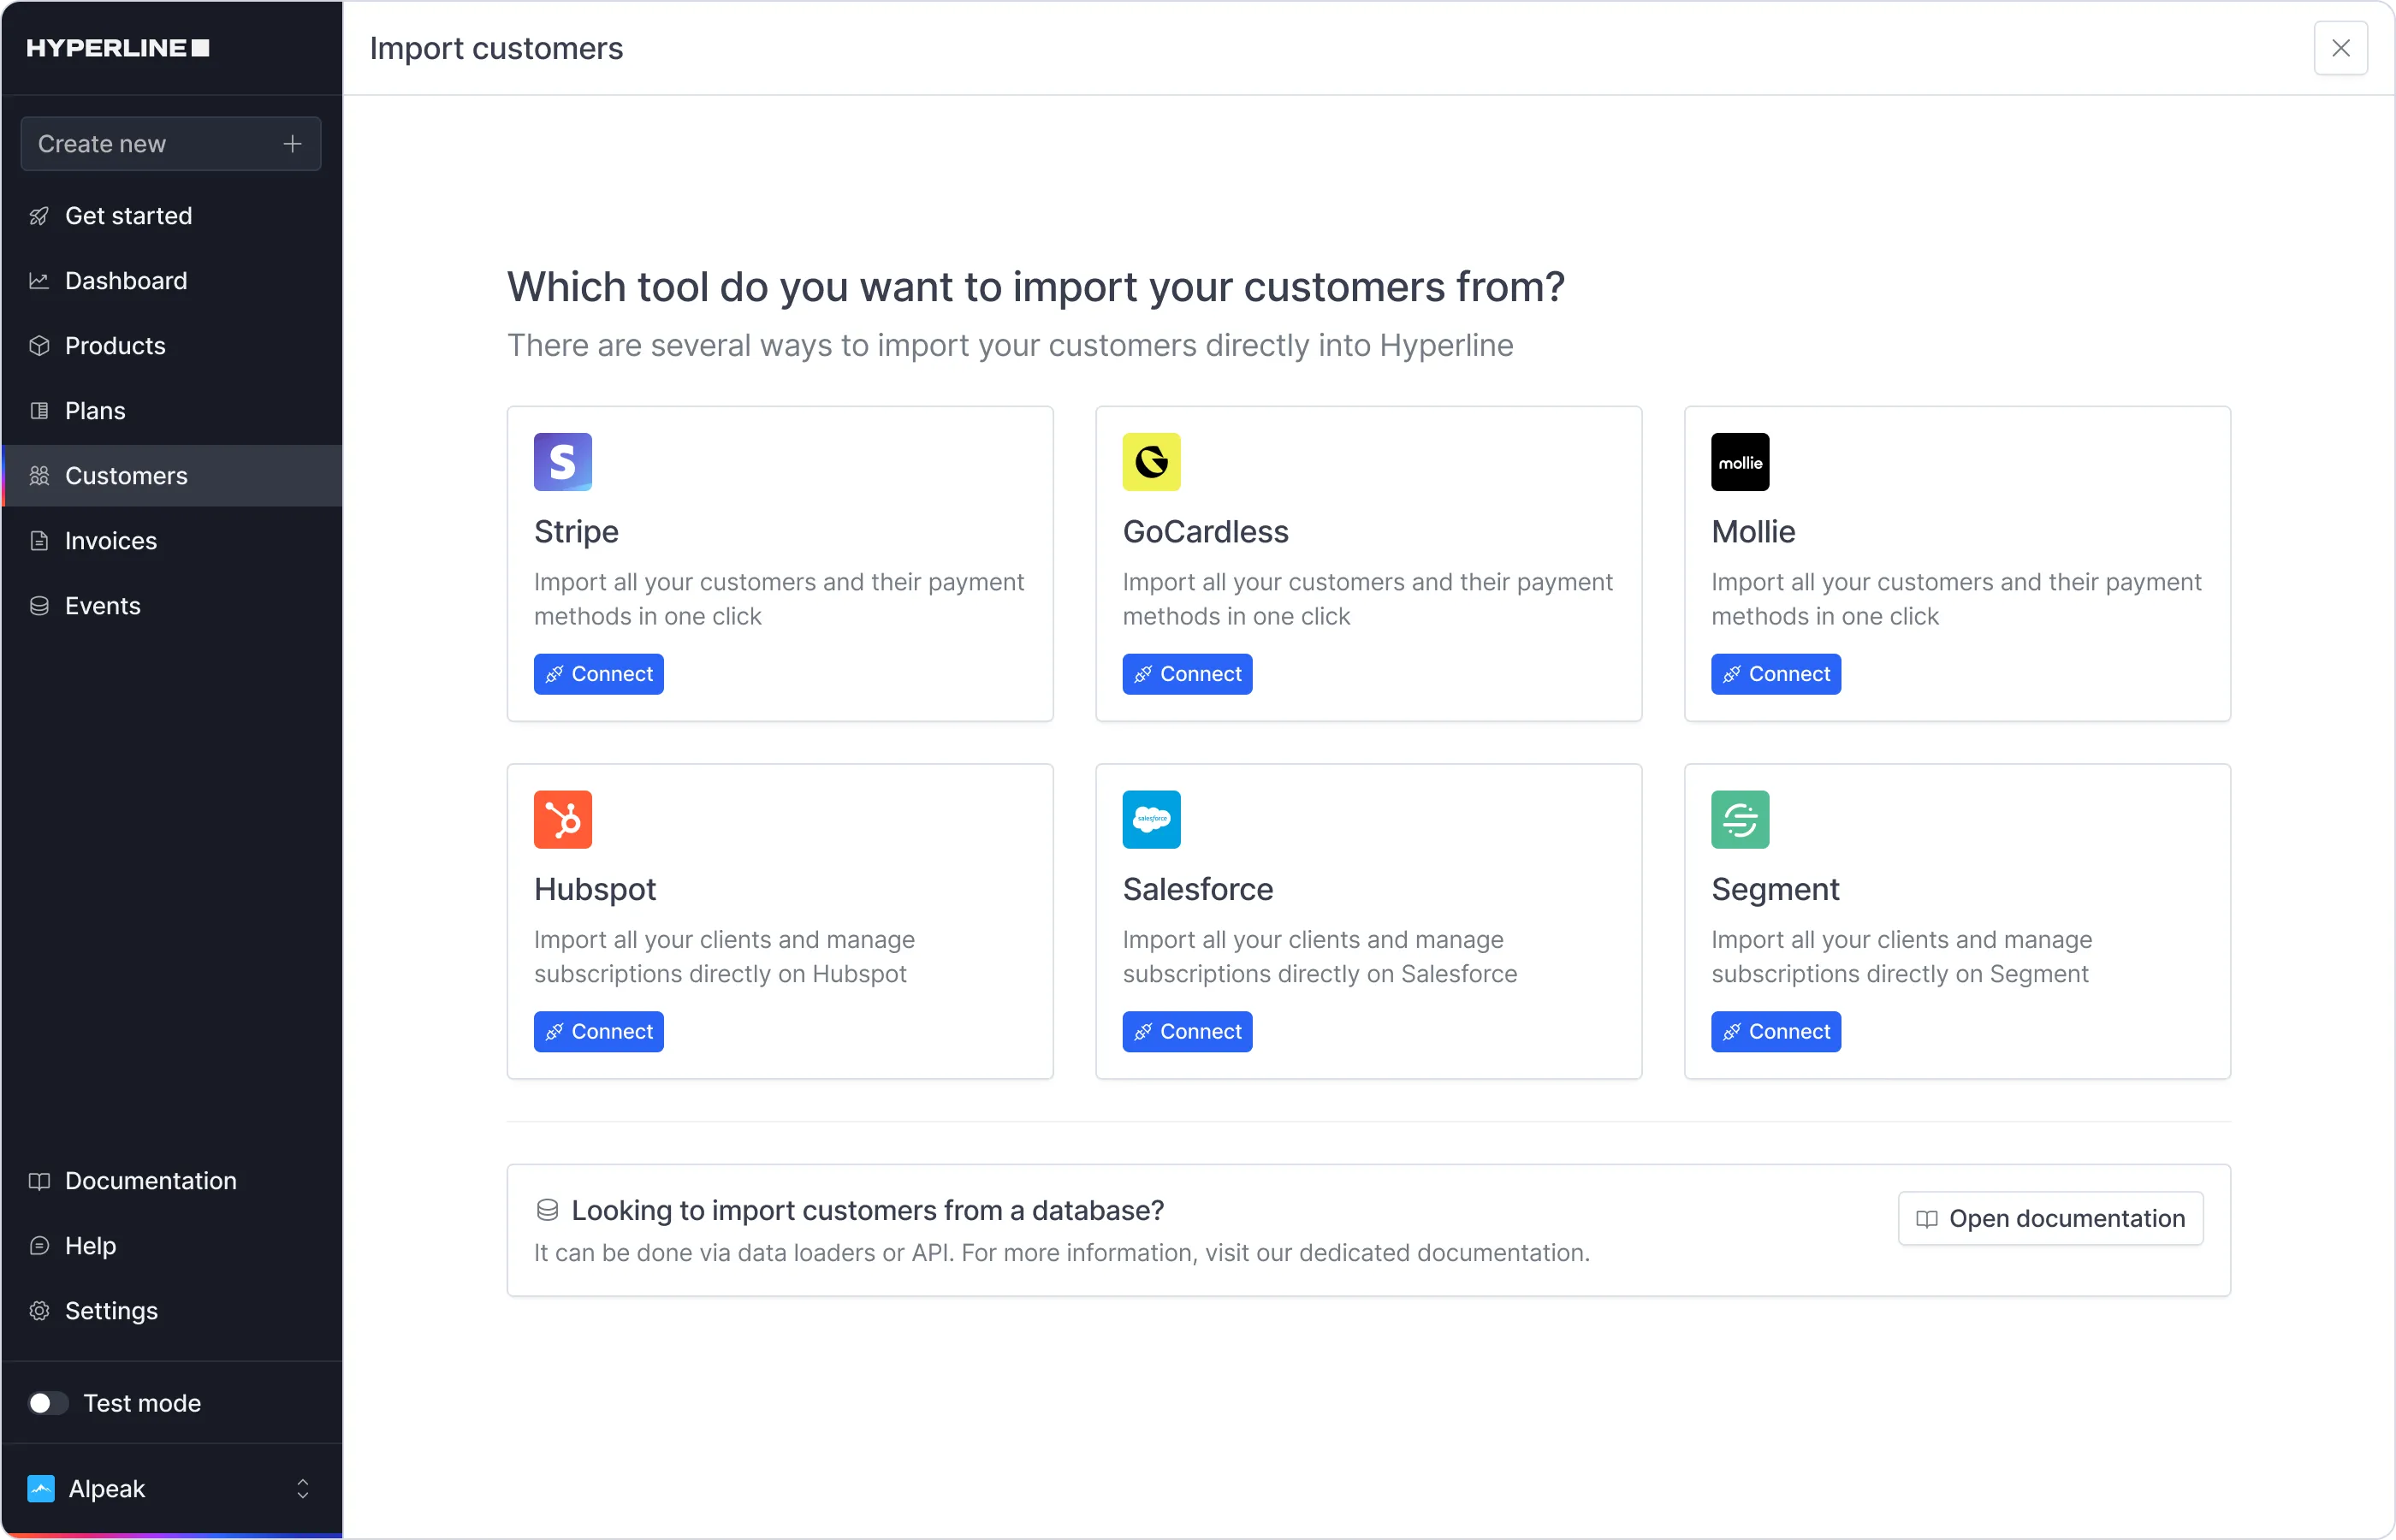Viewport: 2396px width, 1540px height.
Task: Click the Stripe logo icon
Action: coord(562,462)
